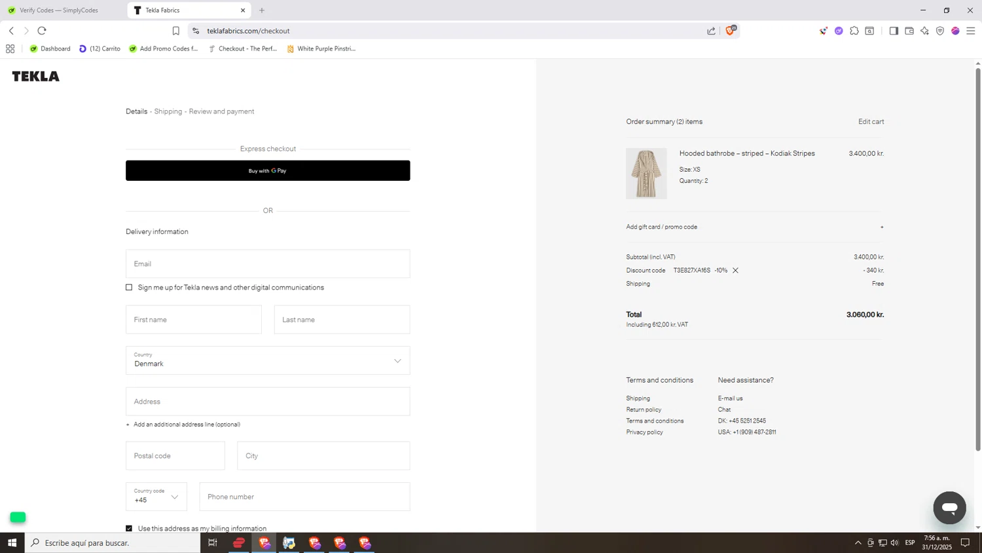Open the Windows Start menu
This screenshot has height=553, width=982.
click(x=12, y=543)
